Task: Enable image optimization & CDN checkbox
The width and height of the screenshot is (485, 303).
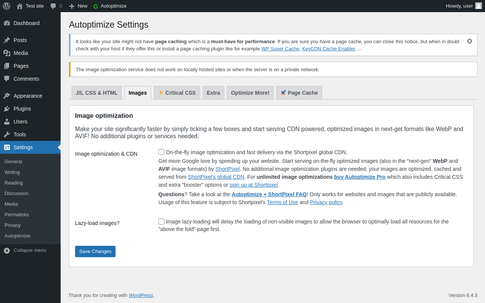Action: 161,152
